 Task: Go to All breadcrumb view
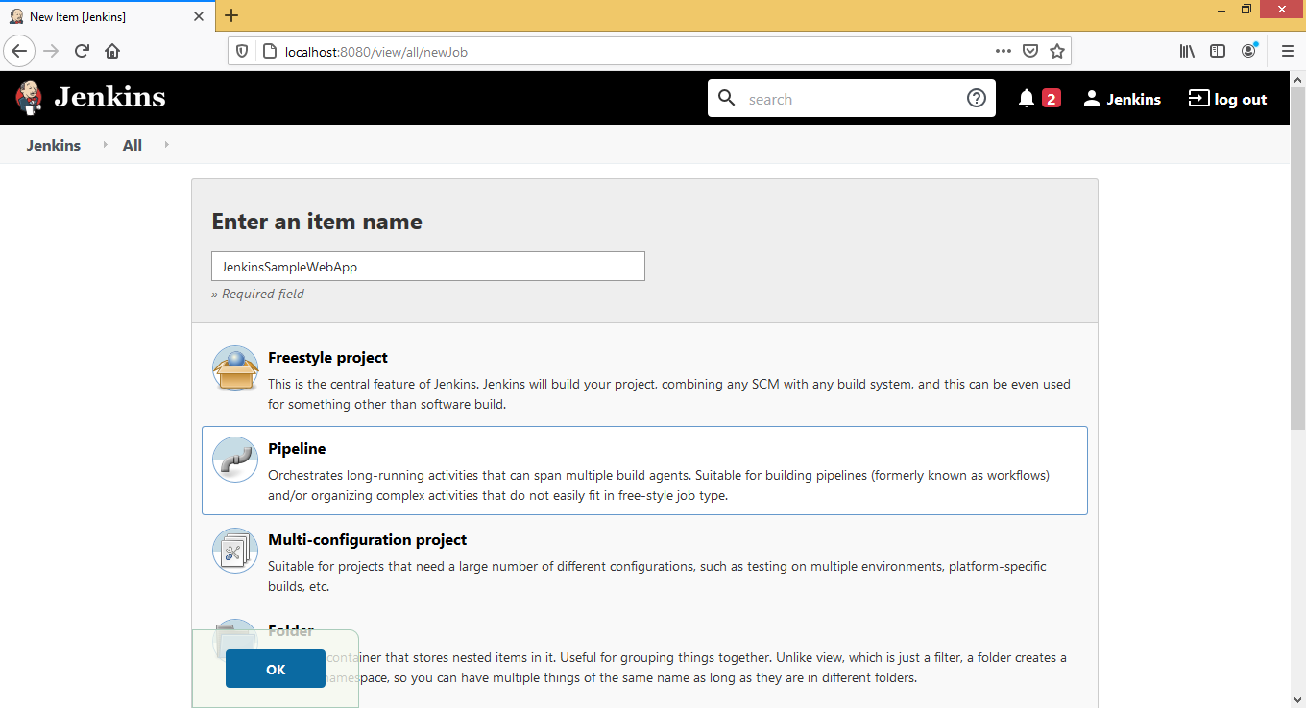133,145
